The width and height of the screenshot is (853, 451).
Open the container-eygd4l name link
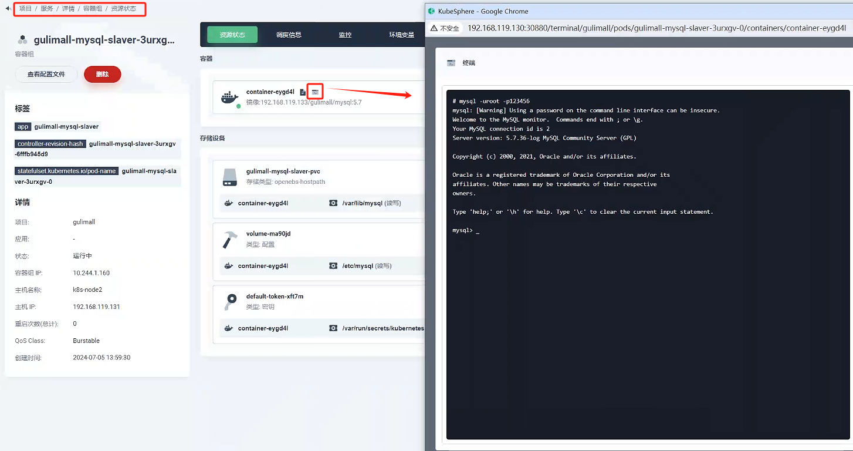(270, 92)
